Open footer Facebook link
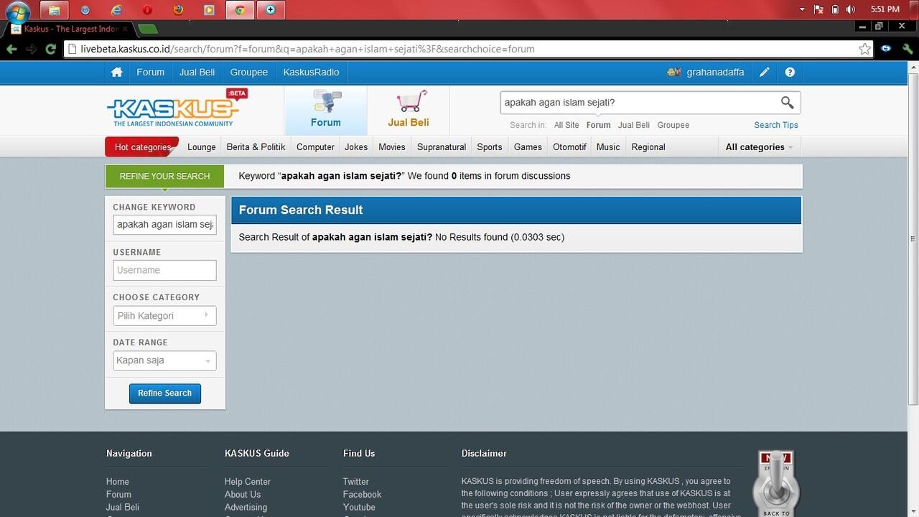The image size is (919, 517). tap(362, 495)
